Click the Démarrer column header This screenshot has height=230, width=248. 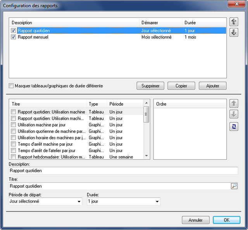[x=160, y=23]
